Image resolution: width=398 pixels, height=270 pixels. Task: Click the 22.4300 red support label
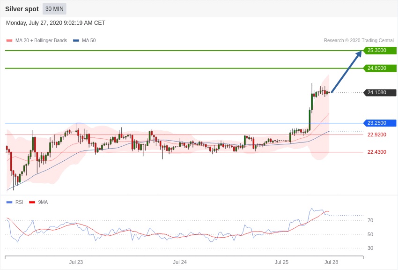coord(376,152)
